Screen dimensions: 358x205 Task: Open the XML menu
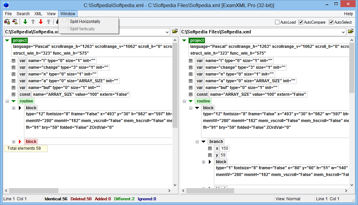(38, 14)
